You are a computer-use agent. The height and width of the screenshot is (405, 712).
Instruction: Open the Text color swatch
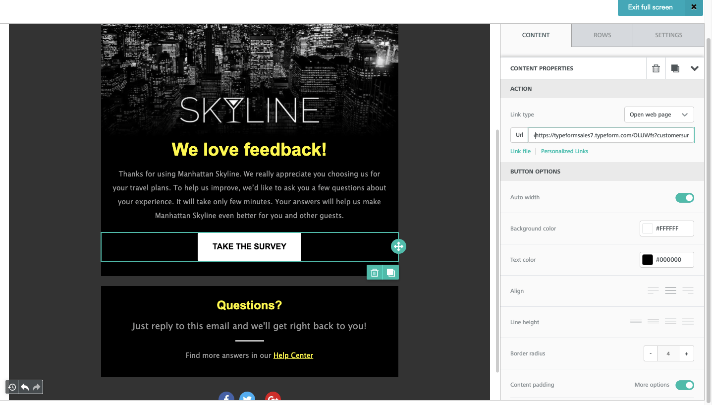tap(648, 260)
